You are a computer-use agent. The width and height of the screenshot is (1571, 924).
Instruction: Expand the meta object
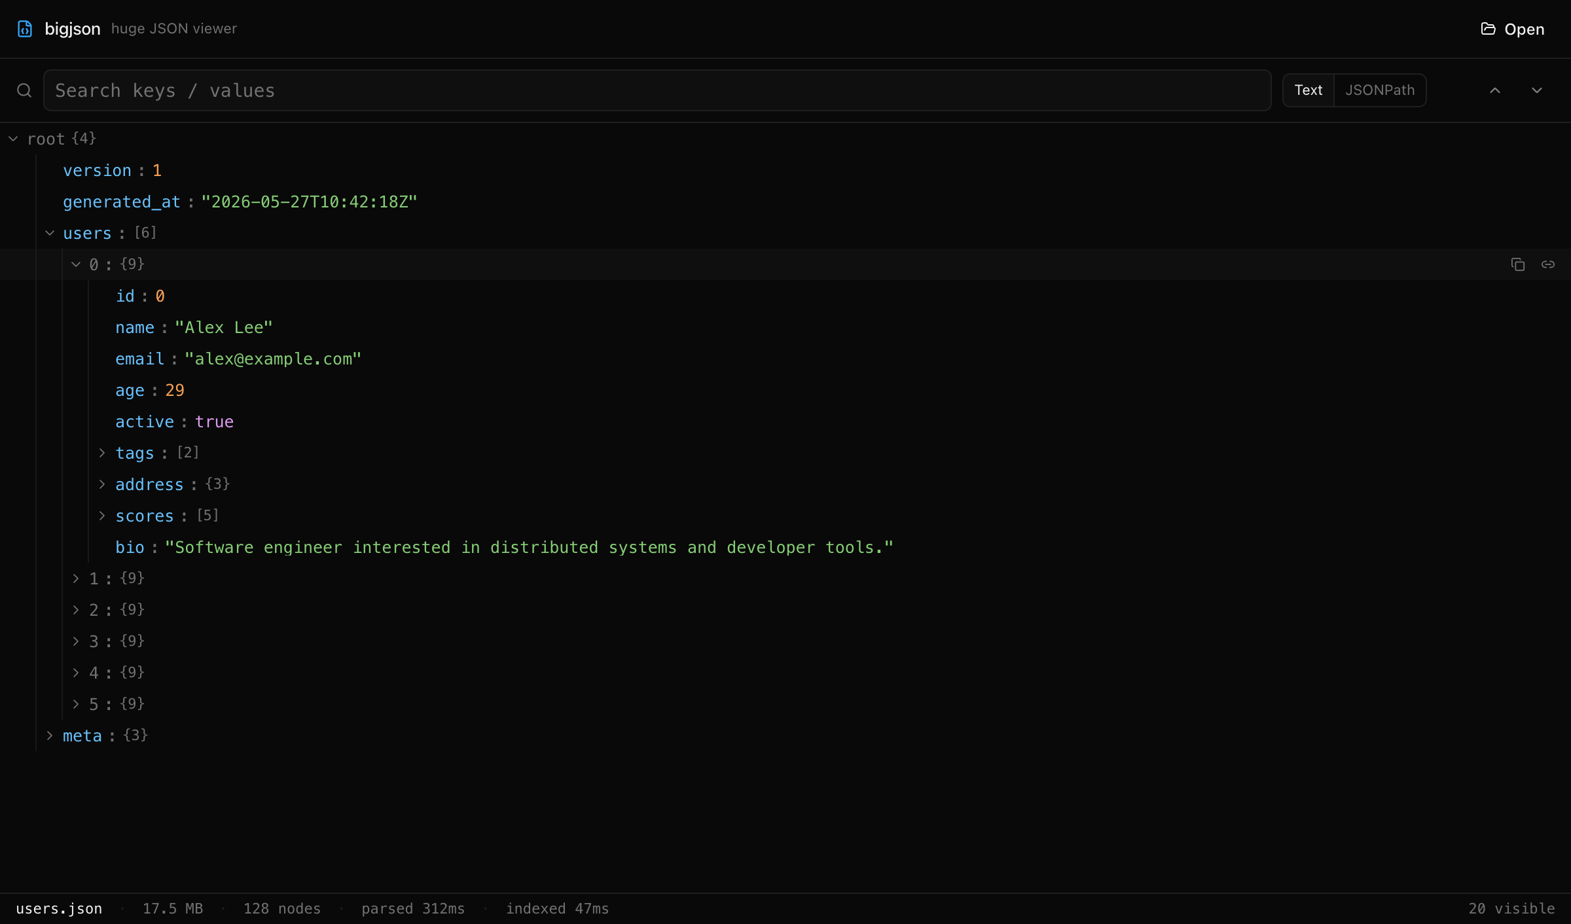coord(50,736)
